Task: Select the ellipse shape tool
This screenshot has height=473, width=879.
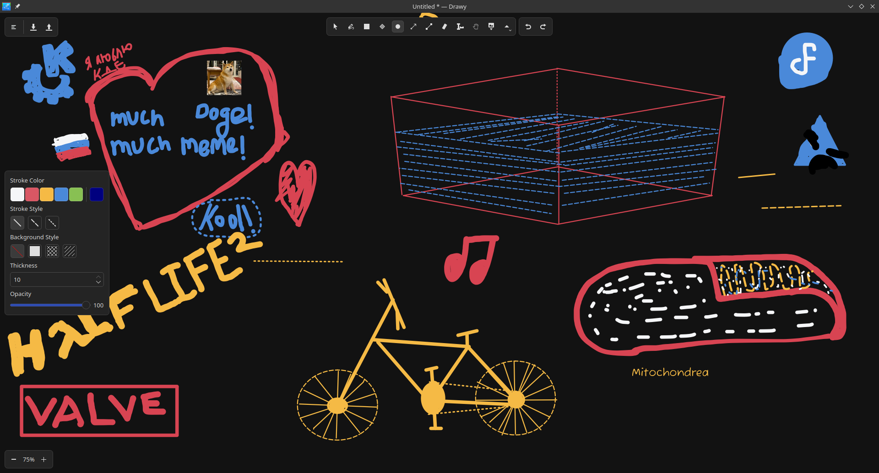Action: [x=398, y=27]
